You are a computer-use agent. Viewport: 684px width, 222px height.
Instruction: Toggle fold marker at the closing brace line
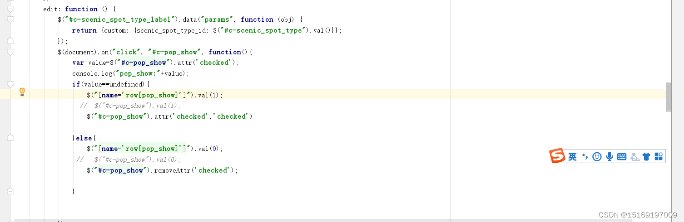(x=10, y=191)
